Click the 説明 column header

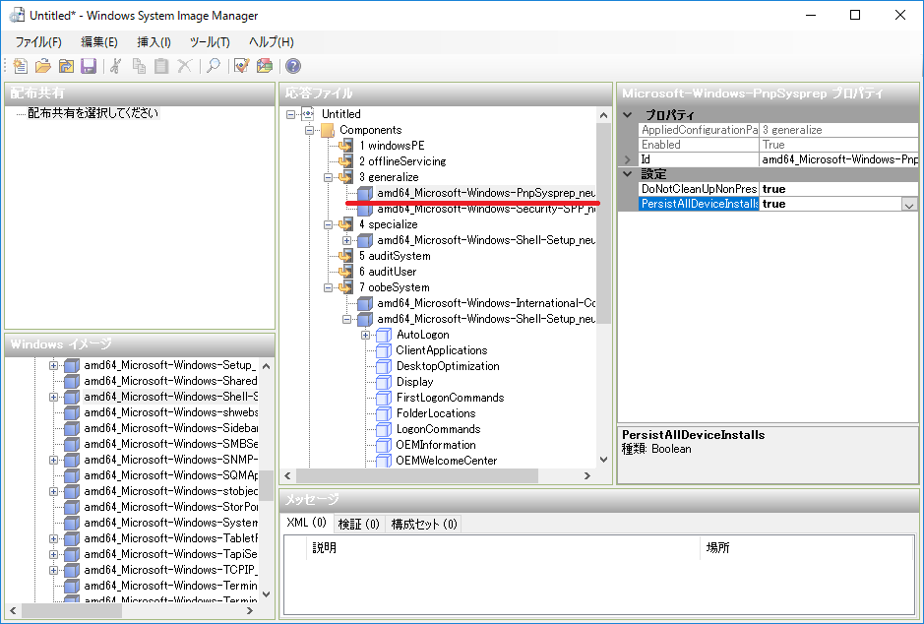tap(503, 547)
